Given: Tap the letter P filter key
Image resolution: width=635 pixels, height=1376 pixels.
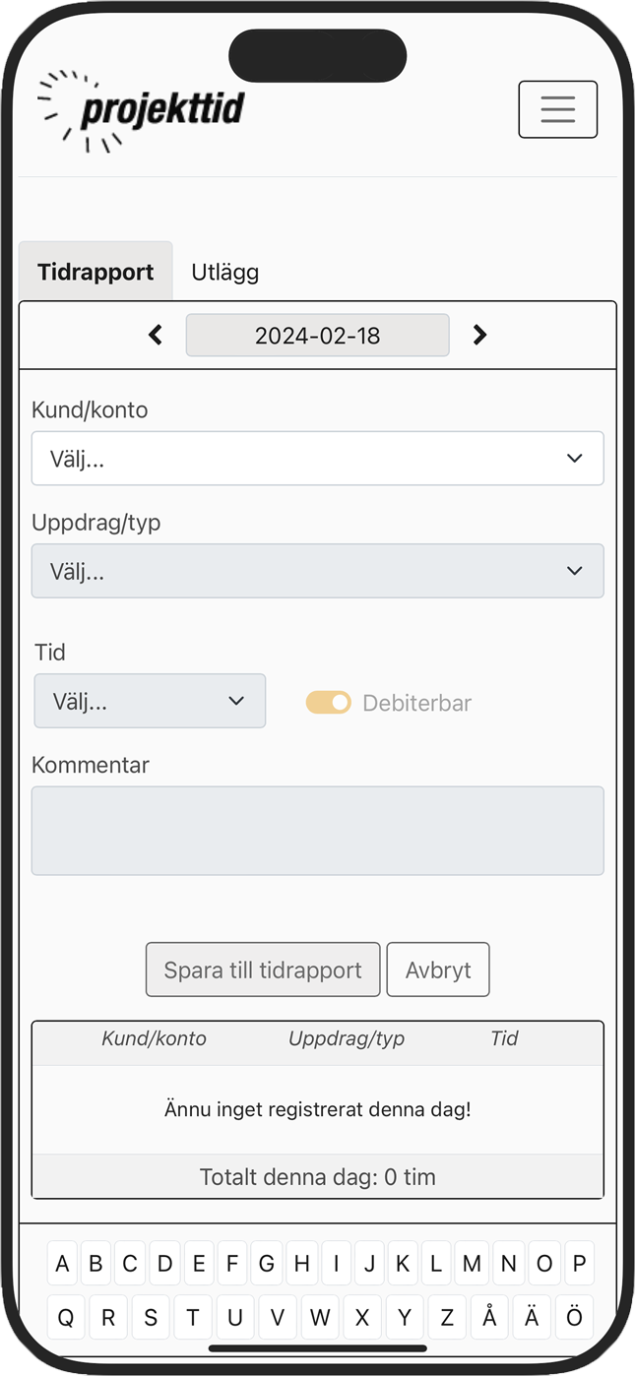Looking at the screenshot, I should click(579, 1264).
